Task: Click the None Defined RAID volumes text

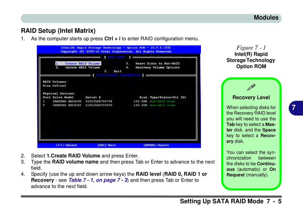Action: point(54,86)
